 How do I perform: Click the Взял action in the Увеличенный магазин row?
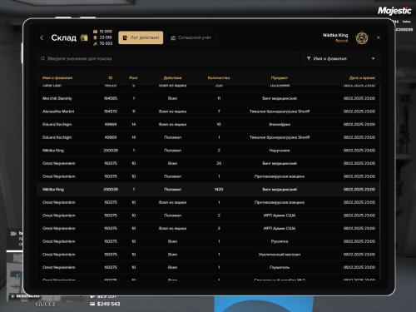coord(172,255)
